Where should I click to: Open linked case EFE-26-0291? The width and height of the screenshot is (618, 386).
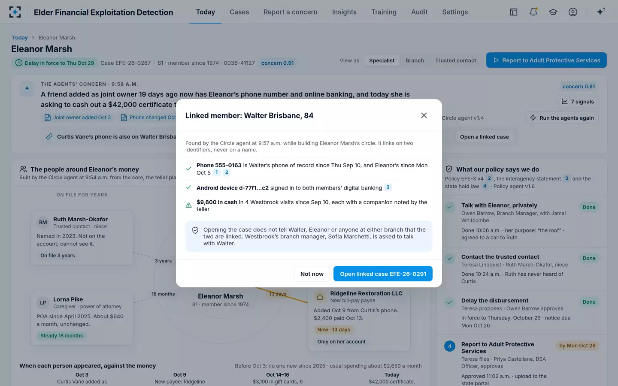(x=383, y=274)
